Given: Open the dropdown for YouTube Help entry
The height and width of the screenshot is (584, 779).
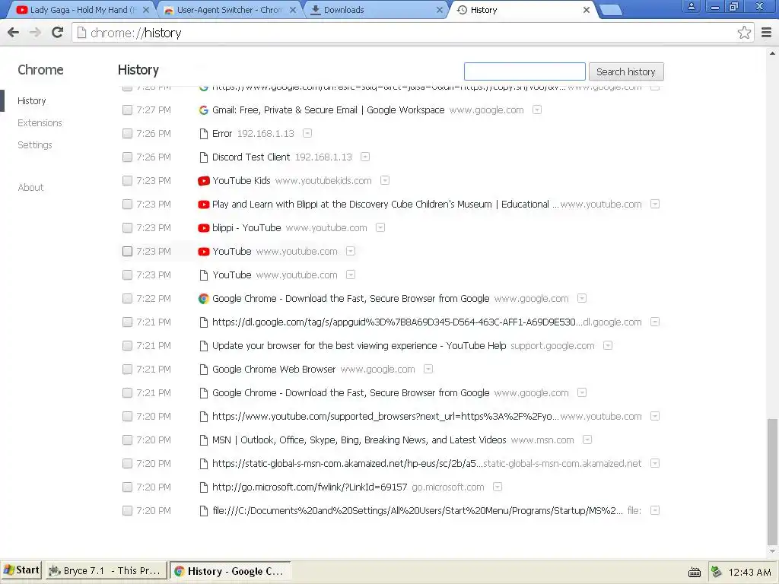Looking at the screenshot, I should click(x=608, y=345).
